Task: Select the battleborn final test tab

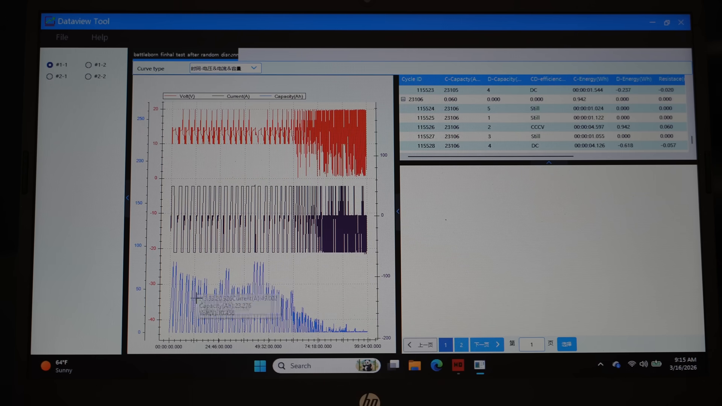Action: [185, 55]
